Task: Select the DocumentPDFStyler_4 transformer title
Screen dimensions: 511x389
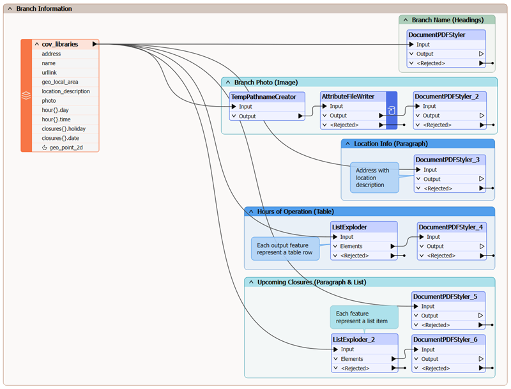Action: tap(451, 227)
